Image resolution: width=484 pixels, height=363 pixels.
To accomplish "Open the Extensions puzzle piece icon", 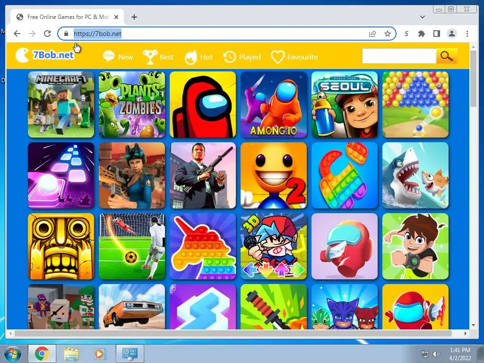I will (421, 34).
